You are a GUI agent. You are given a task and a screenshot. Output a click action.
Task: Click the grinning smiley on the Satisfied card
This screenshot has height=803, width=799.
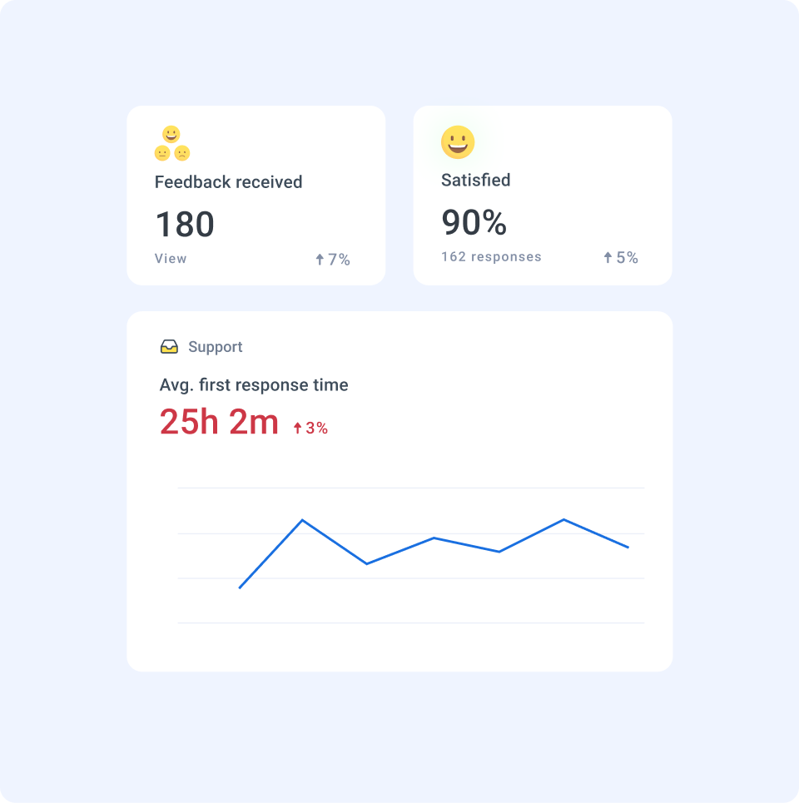[x=459, y=143]
